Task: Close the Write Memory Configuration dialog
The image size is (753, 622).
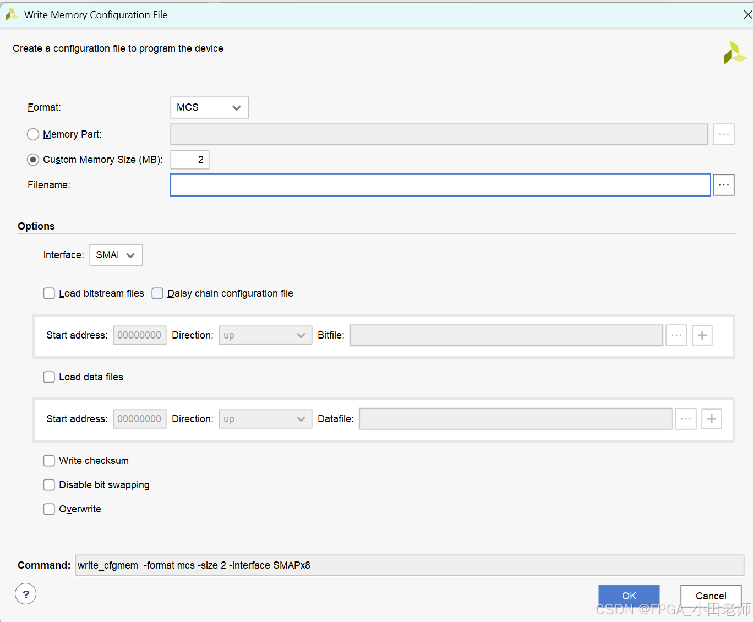Action: coord(747,15)
